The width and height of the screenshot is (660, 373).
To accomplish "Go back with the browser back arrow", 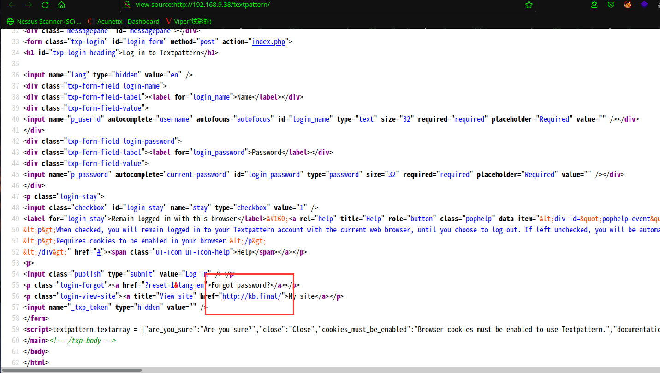I will (x=12, y=5).
